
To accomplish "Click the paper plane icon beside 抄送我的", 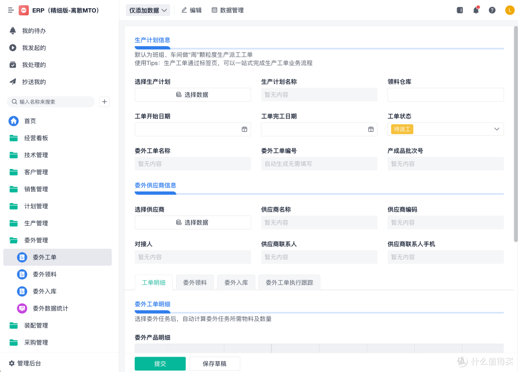I will coord(12,82).
